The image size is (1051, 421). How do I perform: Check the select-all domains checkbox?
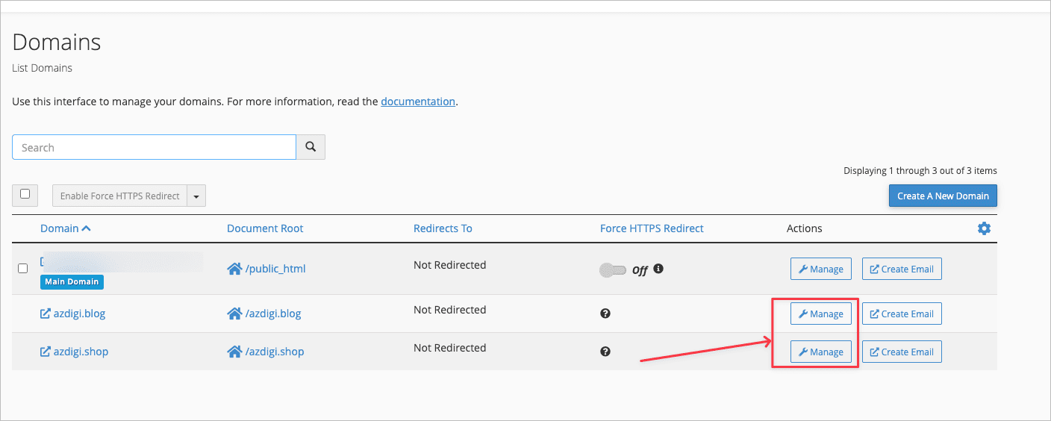pyautogui.click(x=25, y=194)
